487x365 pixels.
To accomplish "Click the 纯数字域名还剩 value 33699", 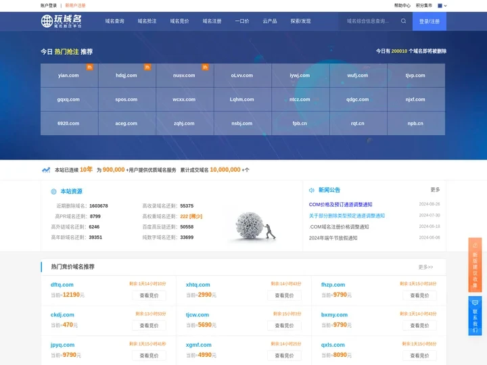I will tap(187, 237).
